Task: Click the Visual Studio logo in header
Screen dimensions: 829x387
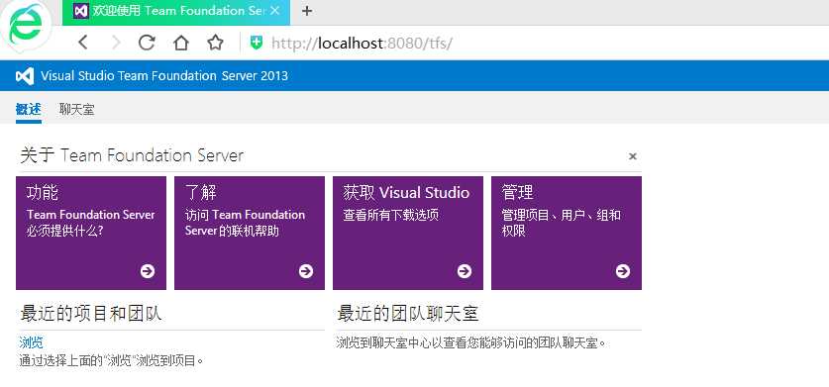Action: 25,75
